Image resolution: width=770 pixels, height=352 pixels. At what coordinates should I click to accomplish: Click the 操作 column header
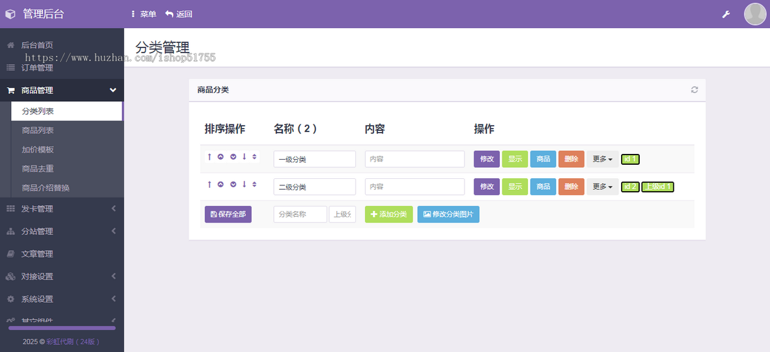(484, 129)
